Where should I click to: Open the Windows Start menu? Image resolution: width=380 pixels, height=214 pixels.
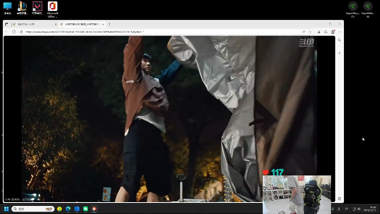[7, 209]
